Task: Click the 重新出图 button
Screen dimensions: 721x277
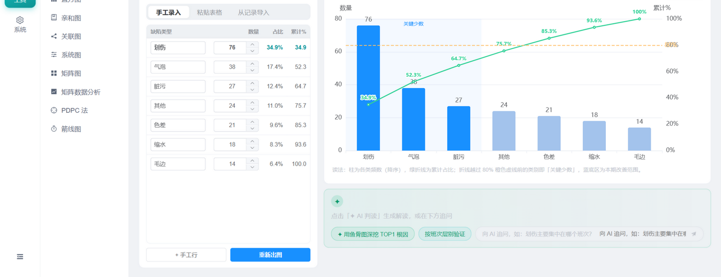Action: coord(270,255)
